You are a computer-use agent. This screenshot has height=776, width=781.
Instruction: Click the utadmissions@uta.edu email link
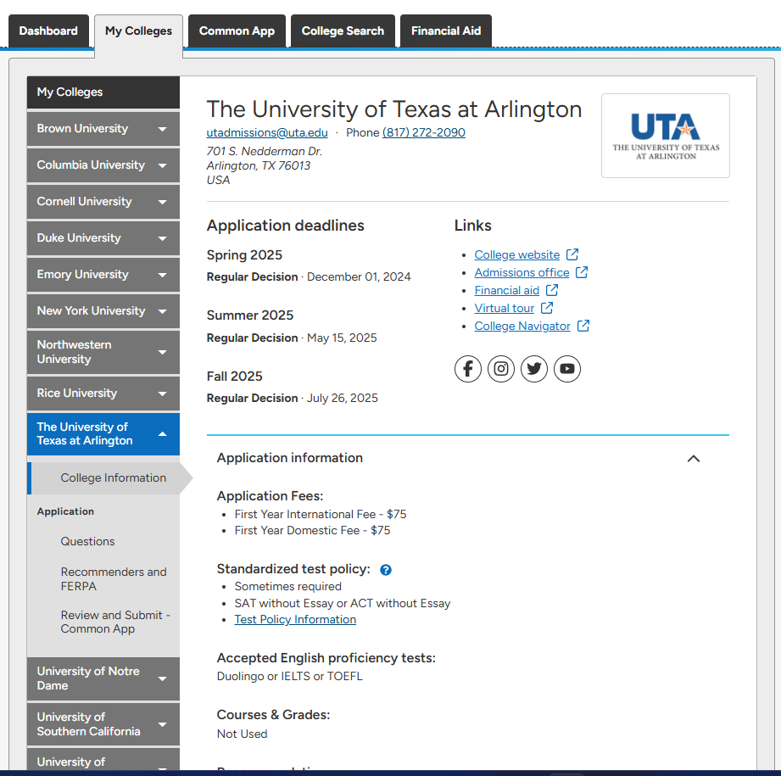[x=267, y=132]
